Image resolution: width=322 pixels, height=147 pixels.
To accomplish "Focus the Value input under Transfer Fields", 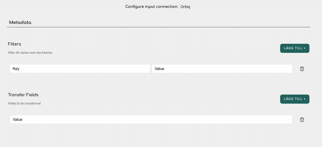I will [151, 119].
